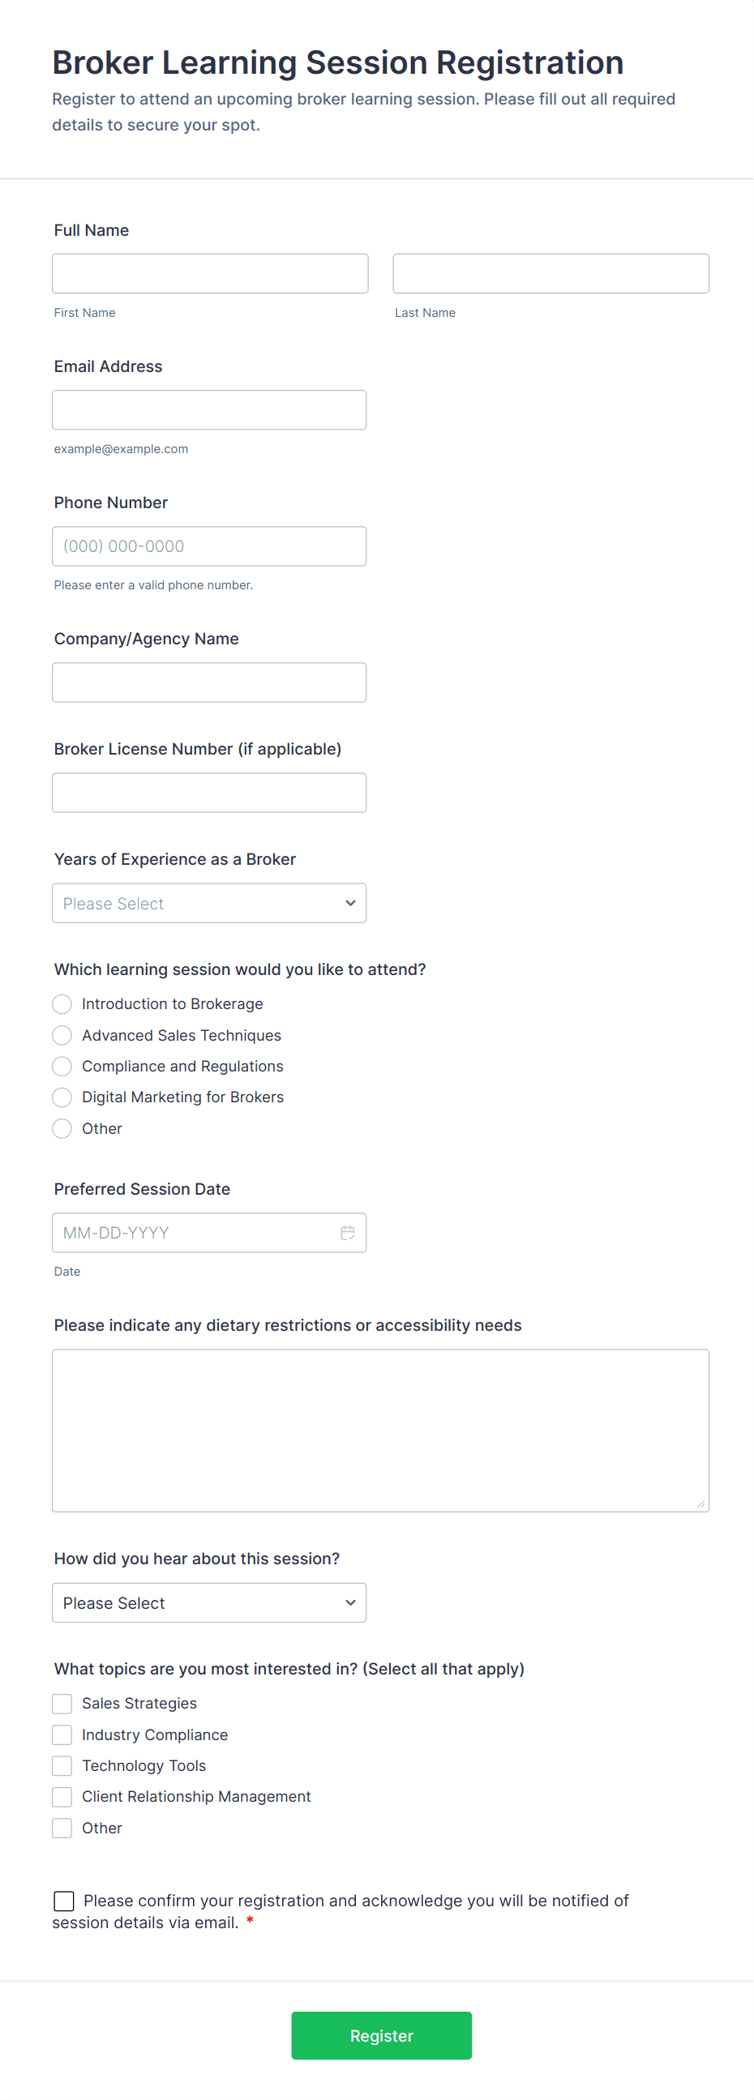Confirm registration acknowledgement checkbox
The image size is (754, 2100).
tap(64, 1901)
